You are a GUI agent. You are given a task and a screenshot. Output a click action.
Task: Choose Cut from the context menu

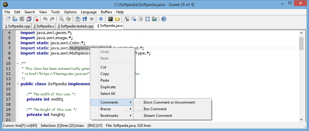112,67
